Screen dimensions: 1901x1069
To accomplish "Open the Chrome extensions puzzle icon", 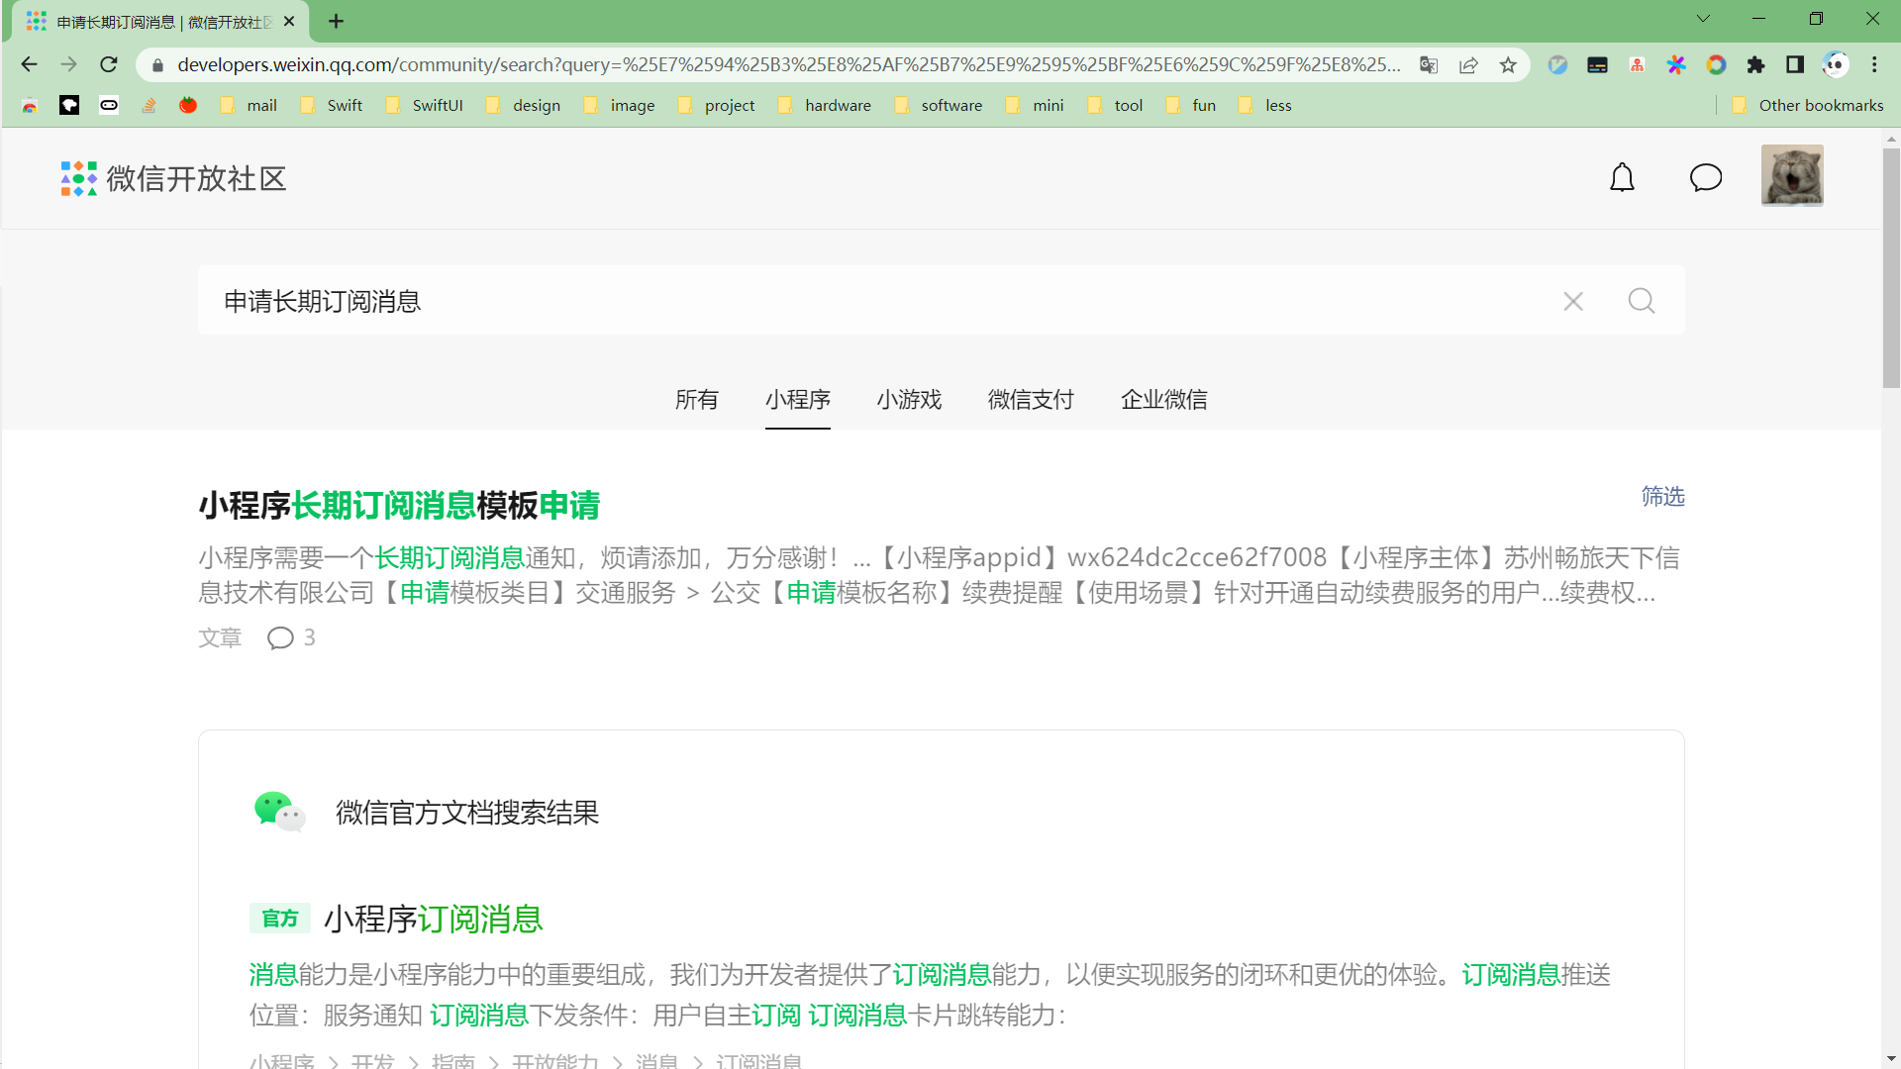I will pos(1755,65).
